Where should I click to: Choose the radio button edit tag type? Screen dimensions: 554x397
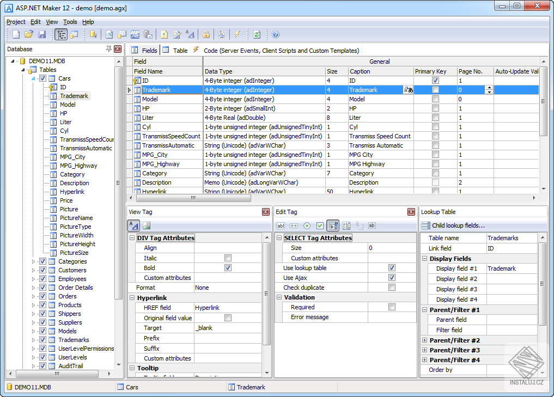(307, 225)
